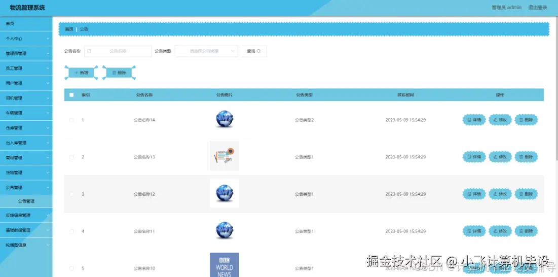Click the 管理员 admin label
The height and width of the screenshot is (277, 558).
click(506, 7)
